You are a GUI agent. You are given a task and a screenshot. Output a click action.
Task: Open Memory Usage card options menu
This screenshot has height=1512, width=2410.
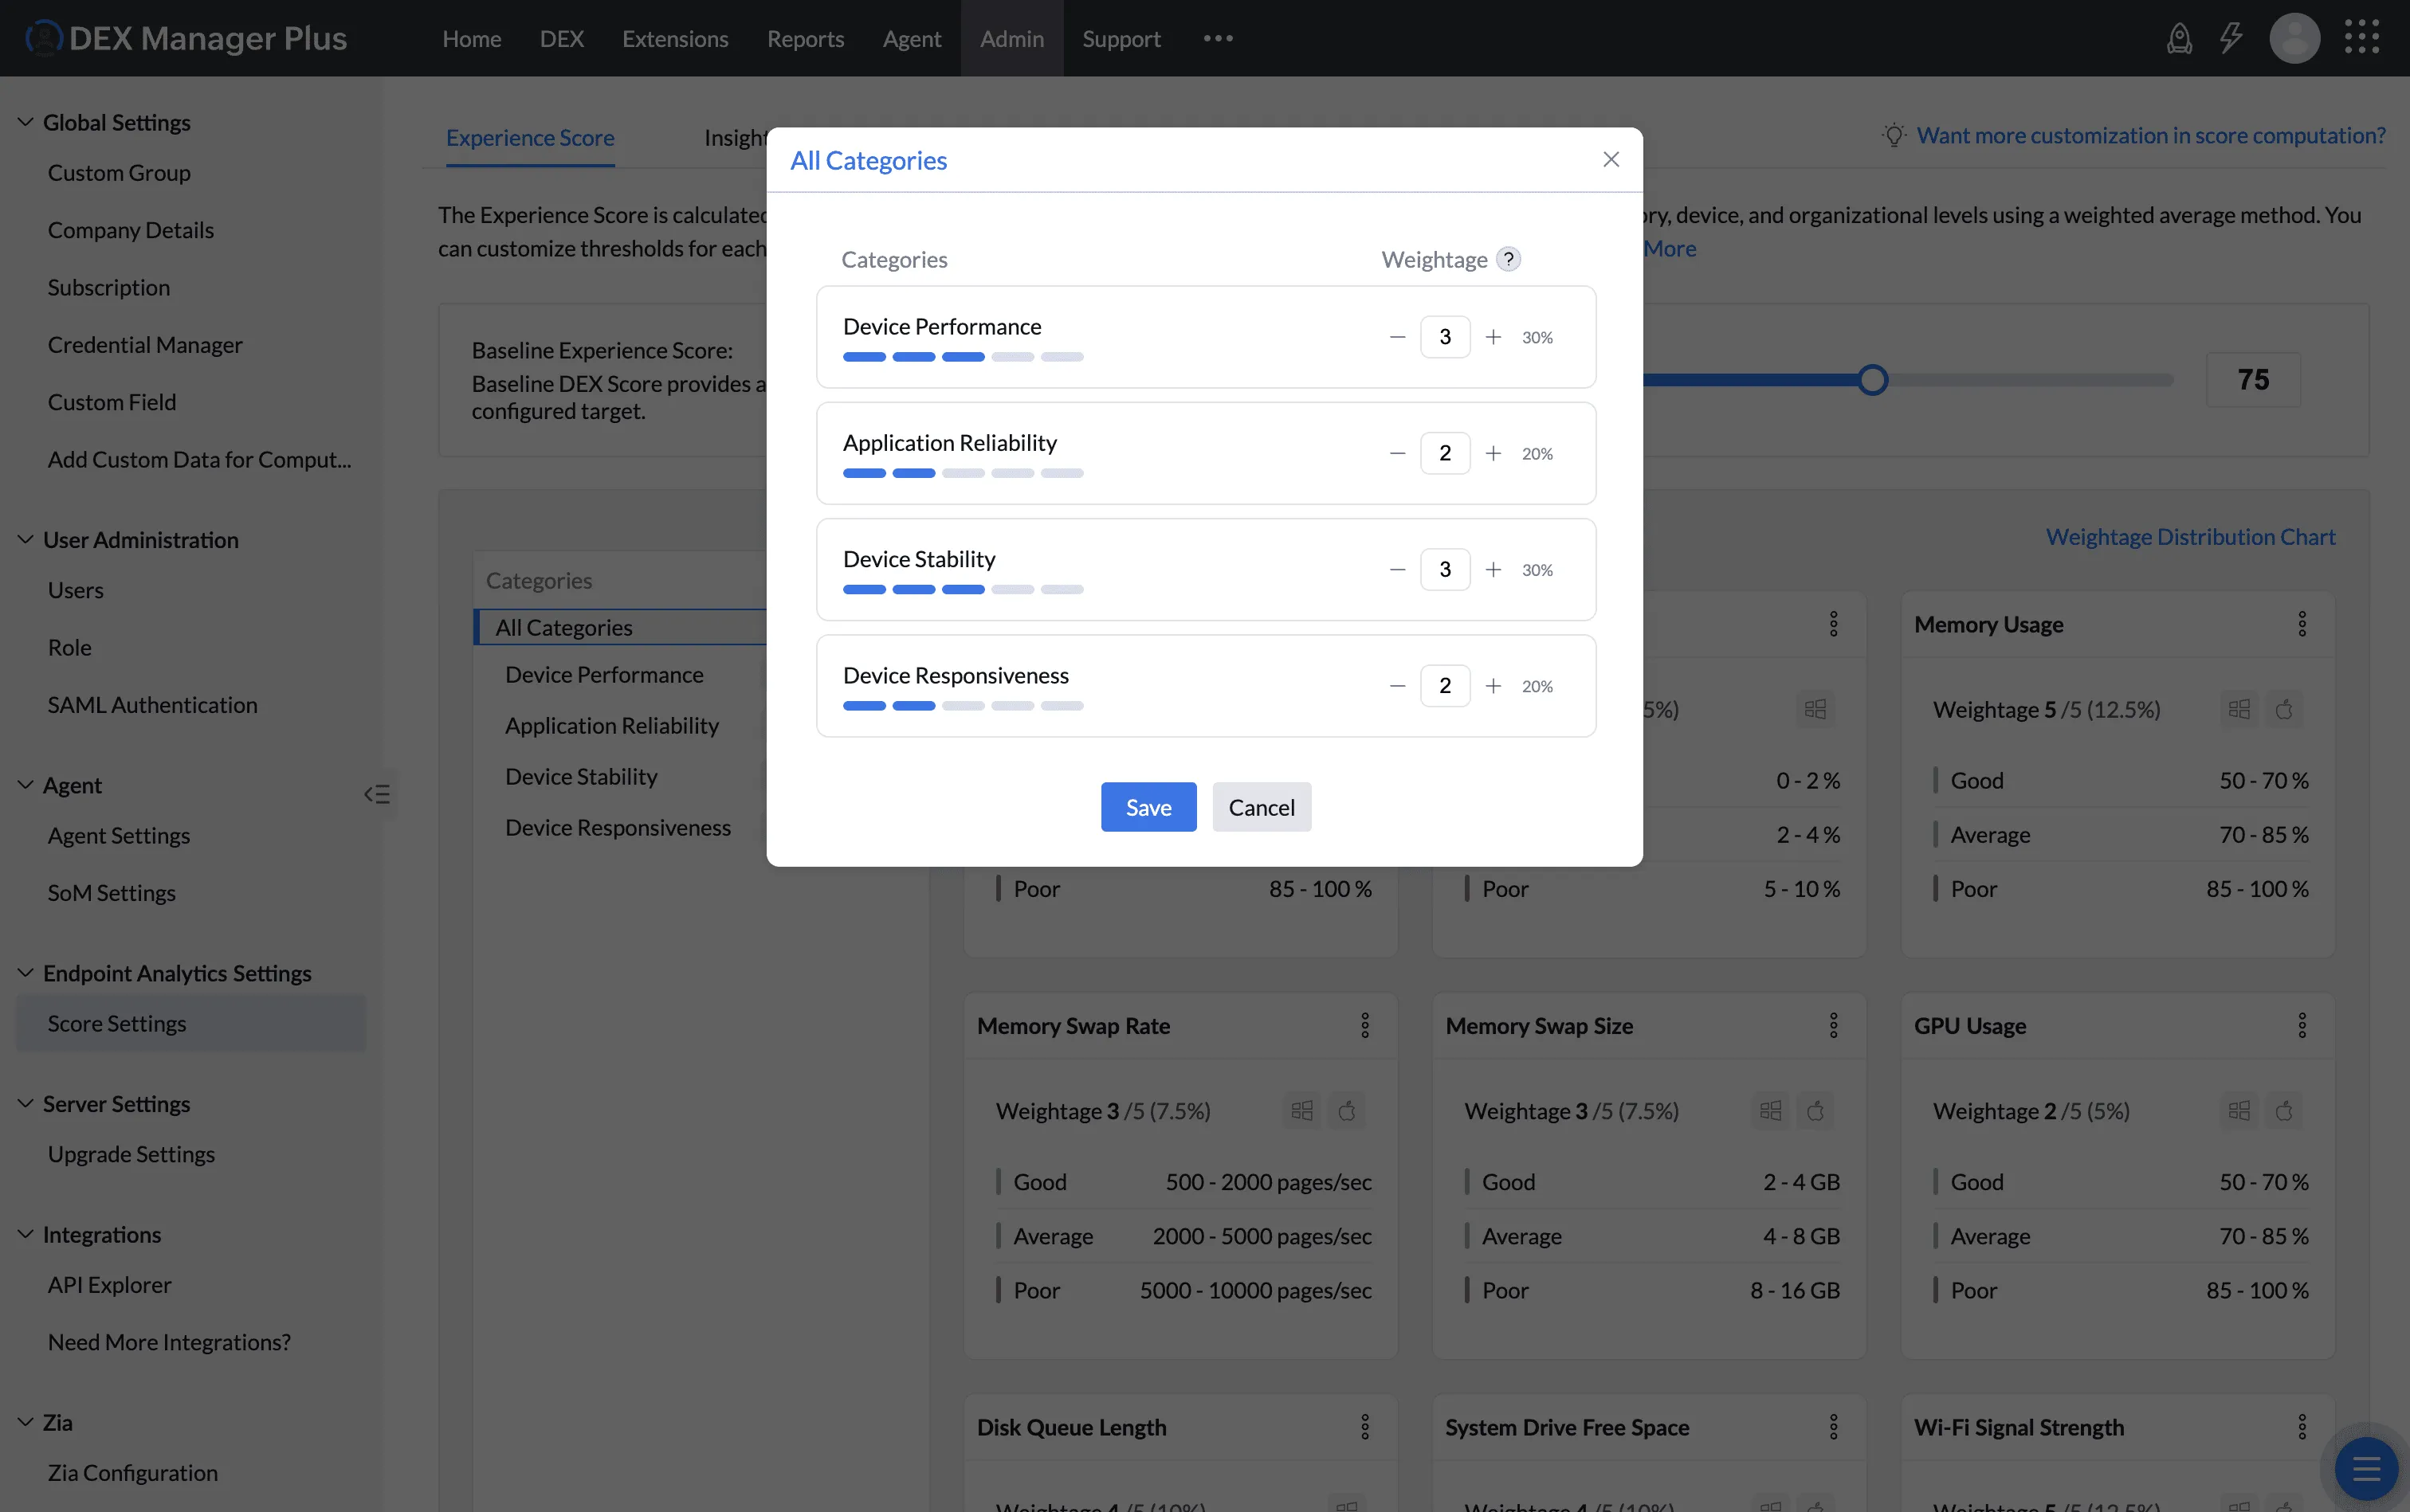[2301, 624]
